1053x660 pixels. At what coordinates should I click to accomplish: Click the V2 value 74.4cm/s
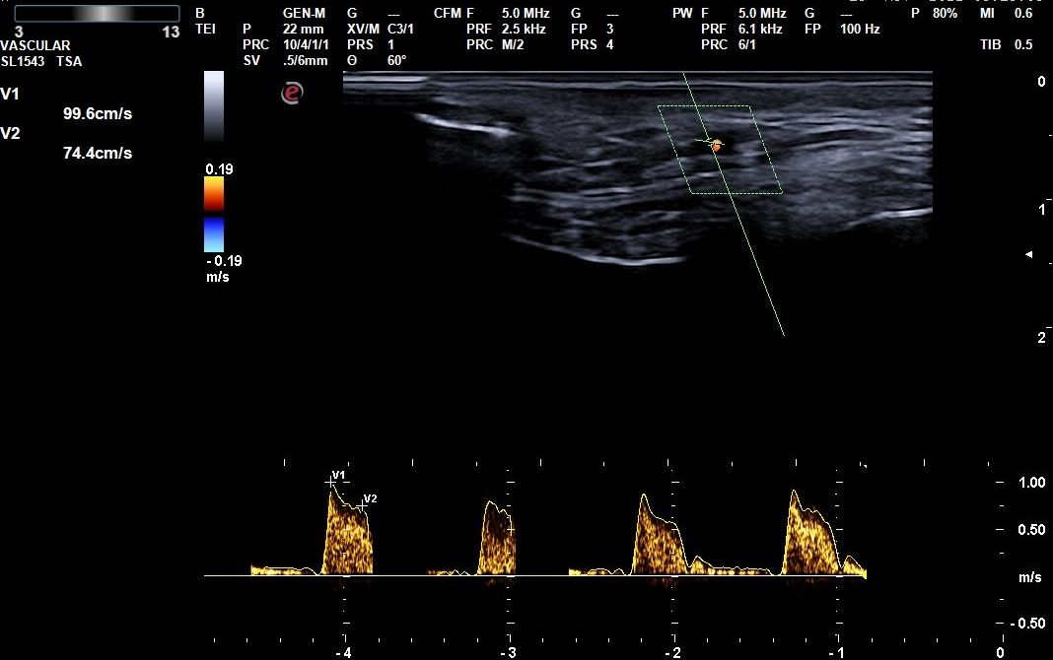(97, 153)
